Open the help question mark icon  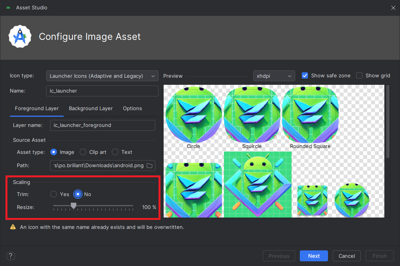[11, 256]
